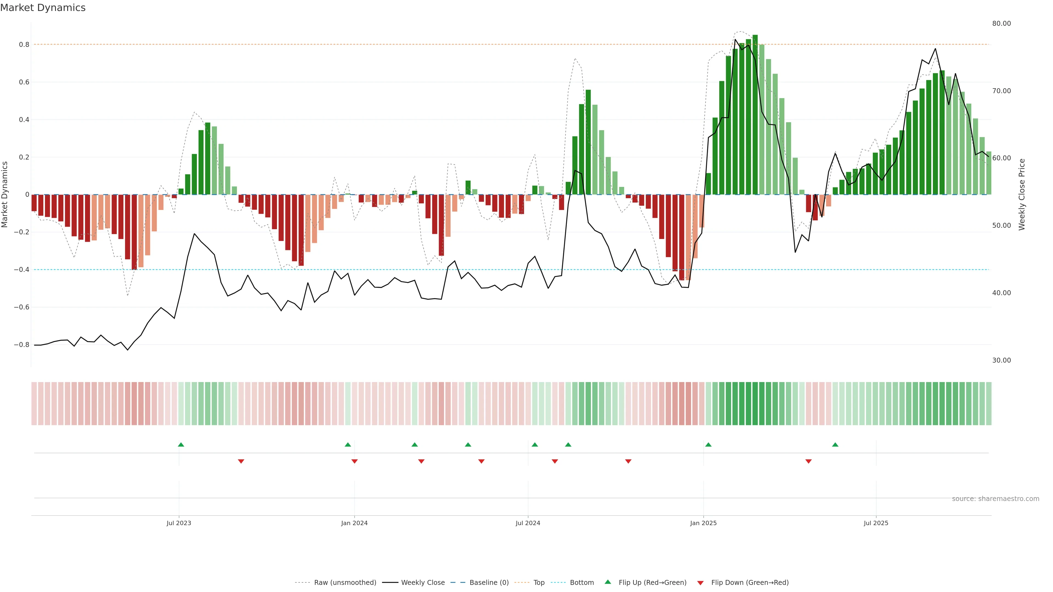This screenshot has height=592, width=1053.
Task: Click the −0.4 label on left axis
Action: click(x=21, y=270)
